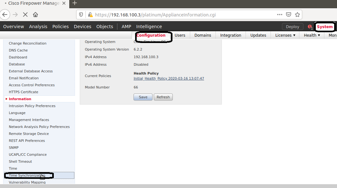Select the Configuration tab
The width and height of the screenshot is (337, 188).
(x=151, y=35)
